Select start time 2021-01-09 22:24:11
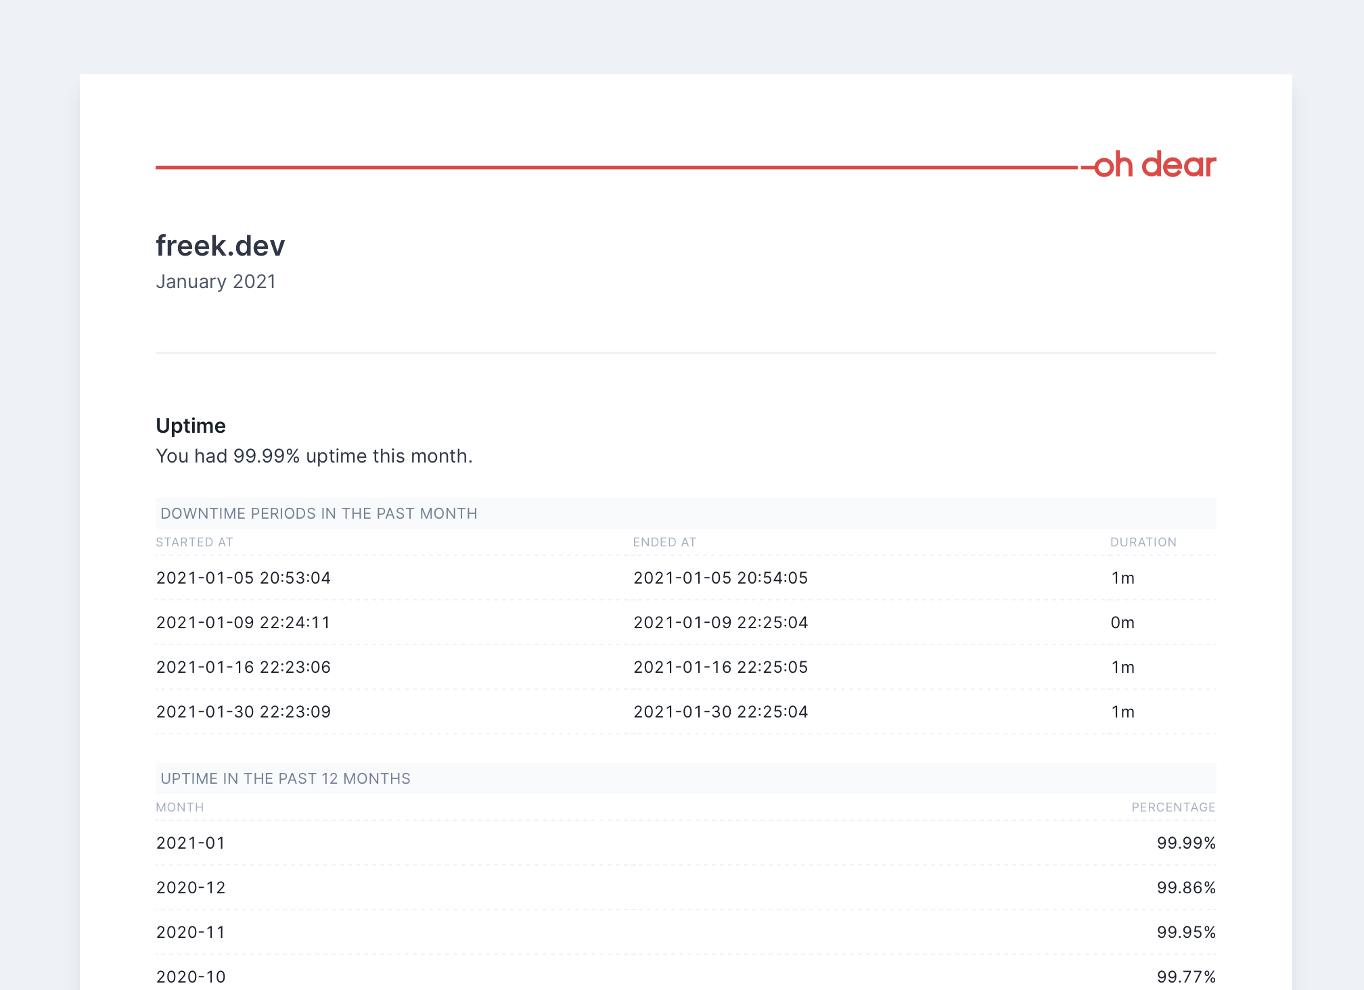The height and width of the screenshot is (990, 1364). (x=244, y=623)
